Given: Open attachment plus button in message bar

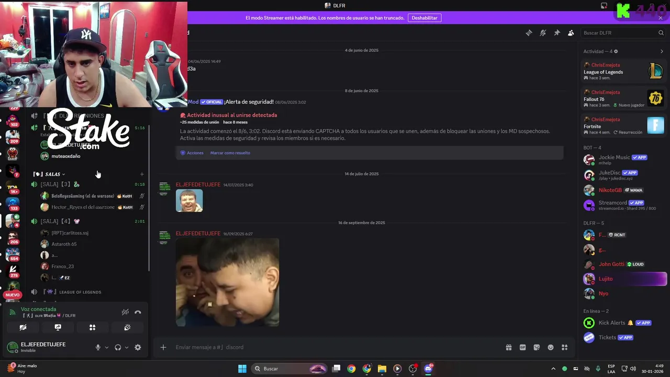Looking at the screenshot, I should click(163, 347).
